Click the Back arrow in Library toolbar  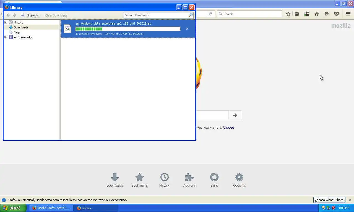click(x=8, y=15)
